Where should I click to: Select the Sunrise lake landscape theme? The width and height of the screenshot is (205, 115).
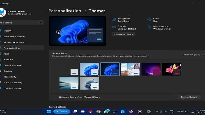pos(69,83)
